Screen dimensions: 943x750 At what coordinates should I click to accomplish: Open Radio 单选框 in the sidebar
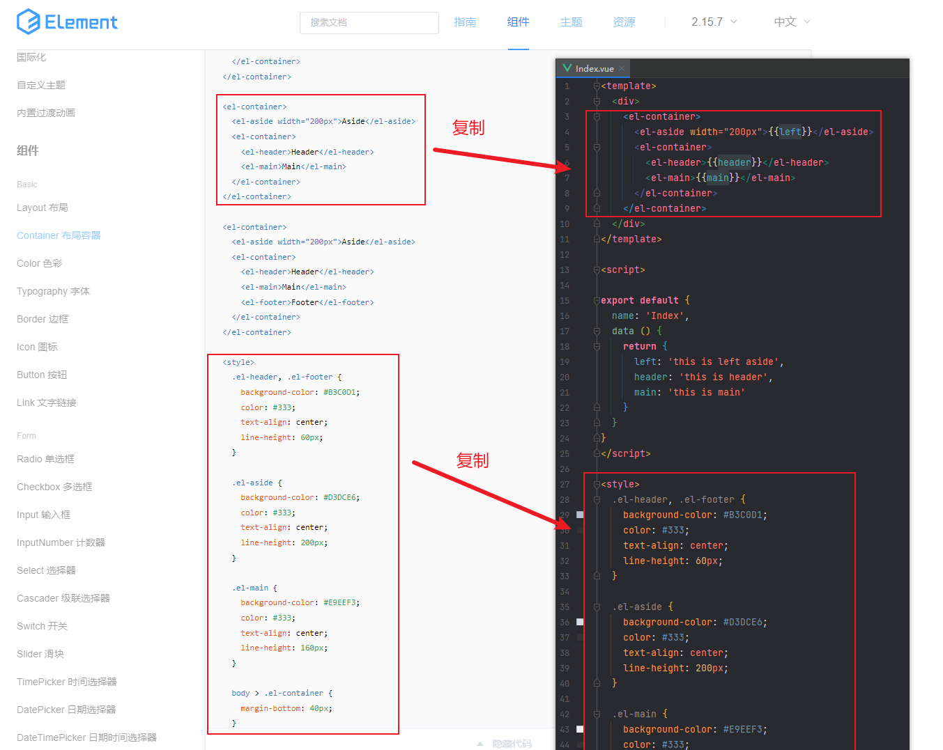(x=45, y=459)
